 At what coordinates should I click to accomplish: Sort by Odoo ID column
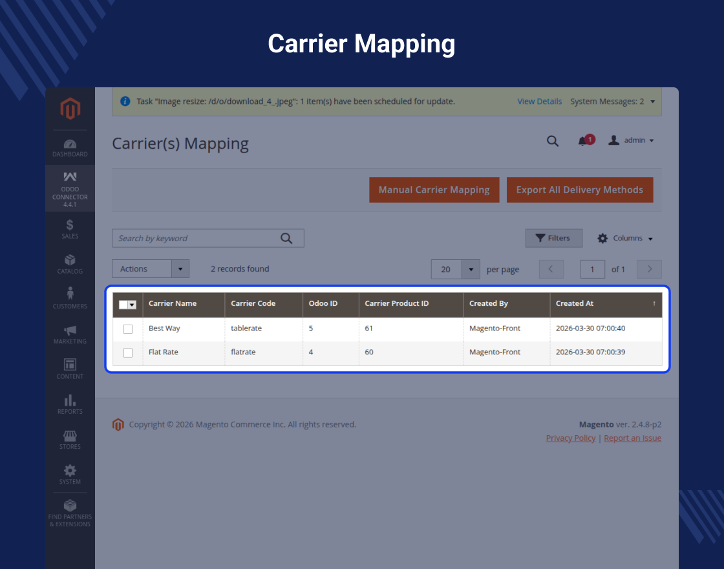coord(330,305)
